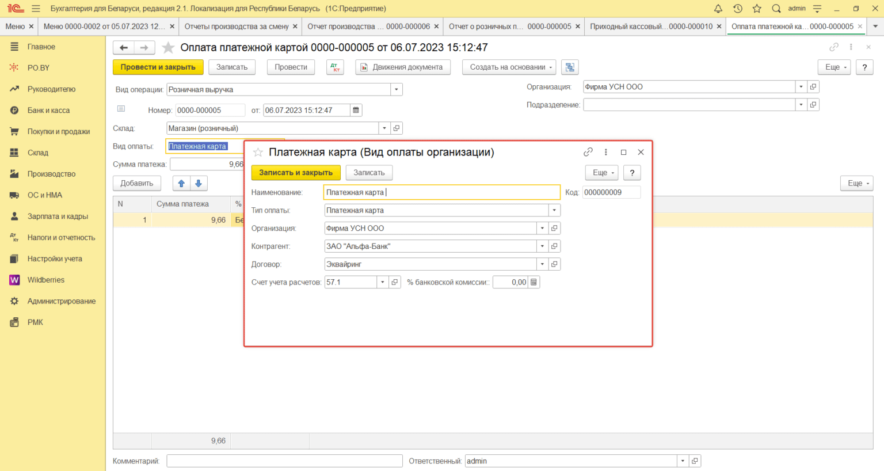Viewport: 884px width, 471px height.
Task: Open Создать на основании dropdown menu
Action: [509, 67]
